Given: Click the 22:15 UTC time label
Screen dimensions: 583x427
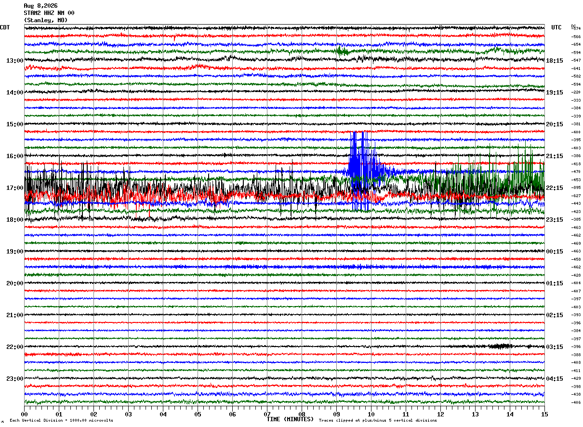Looking at the screenshot, I should click(554, 187).
